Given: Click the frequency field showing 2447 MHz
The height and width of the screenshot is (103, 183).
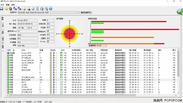Looking at the screenshot, I should pyautogui.click(x=27, y=46).
